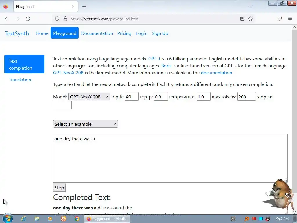The width and height of the screenshot is (297, 223).
Task: Go to the Login nav item
Action: click(142, 33)
